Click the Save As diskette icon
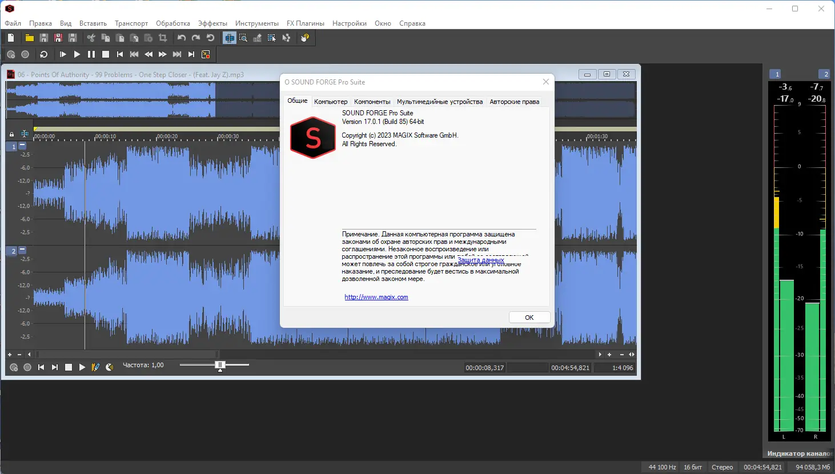The width and height of the screenshot is (835, 474). pyautogui.click(x=58, y=38)
